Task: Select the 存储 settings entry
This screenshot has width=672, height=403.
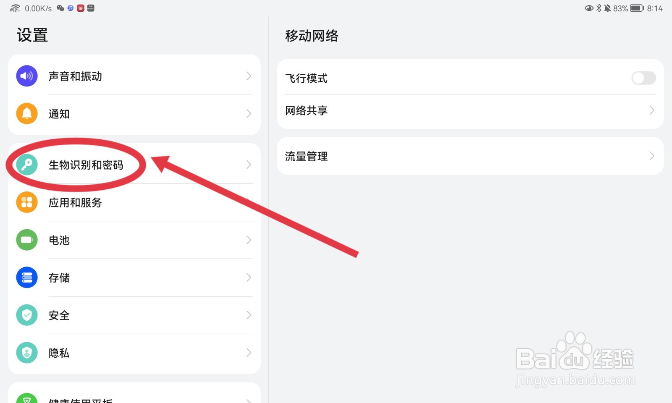Action: (x=134, y=277)
